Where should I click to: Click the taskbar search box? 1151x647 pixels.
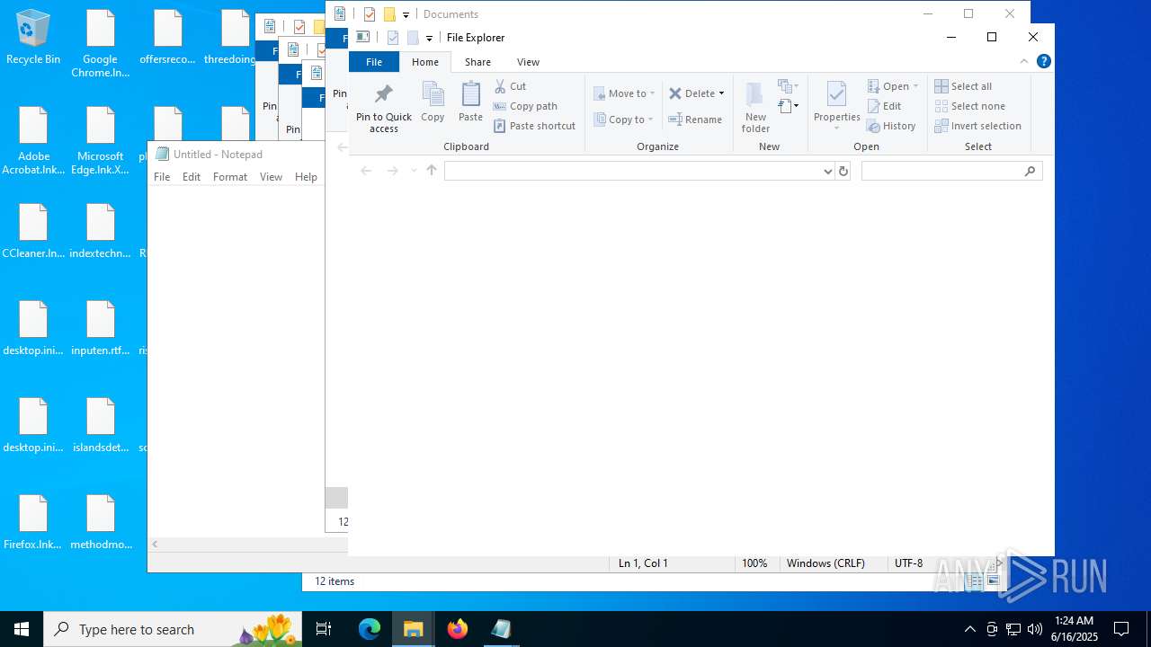[174, 629]
